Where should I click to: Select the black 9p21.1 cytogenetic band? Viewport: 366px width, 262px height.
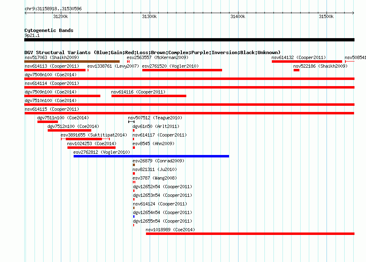(x=189, y=40)
